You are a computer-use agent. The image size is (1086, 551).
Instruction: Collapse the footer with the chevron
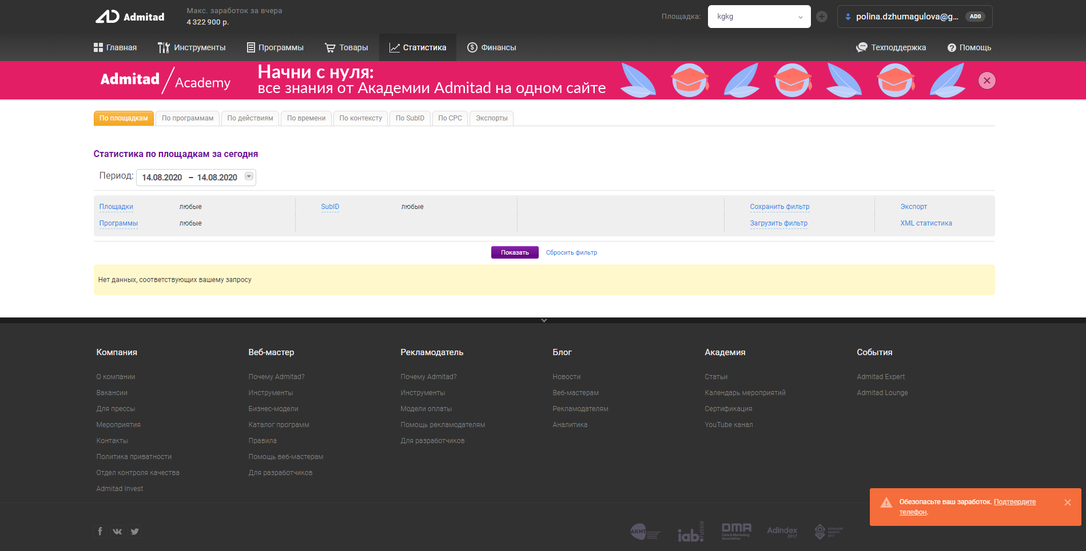(x=544, y=320)
